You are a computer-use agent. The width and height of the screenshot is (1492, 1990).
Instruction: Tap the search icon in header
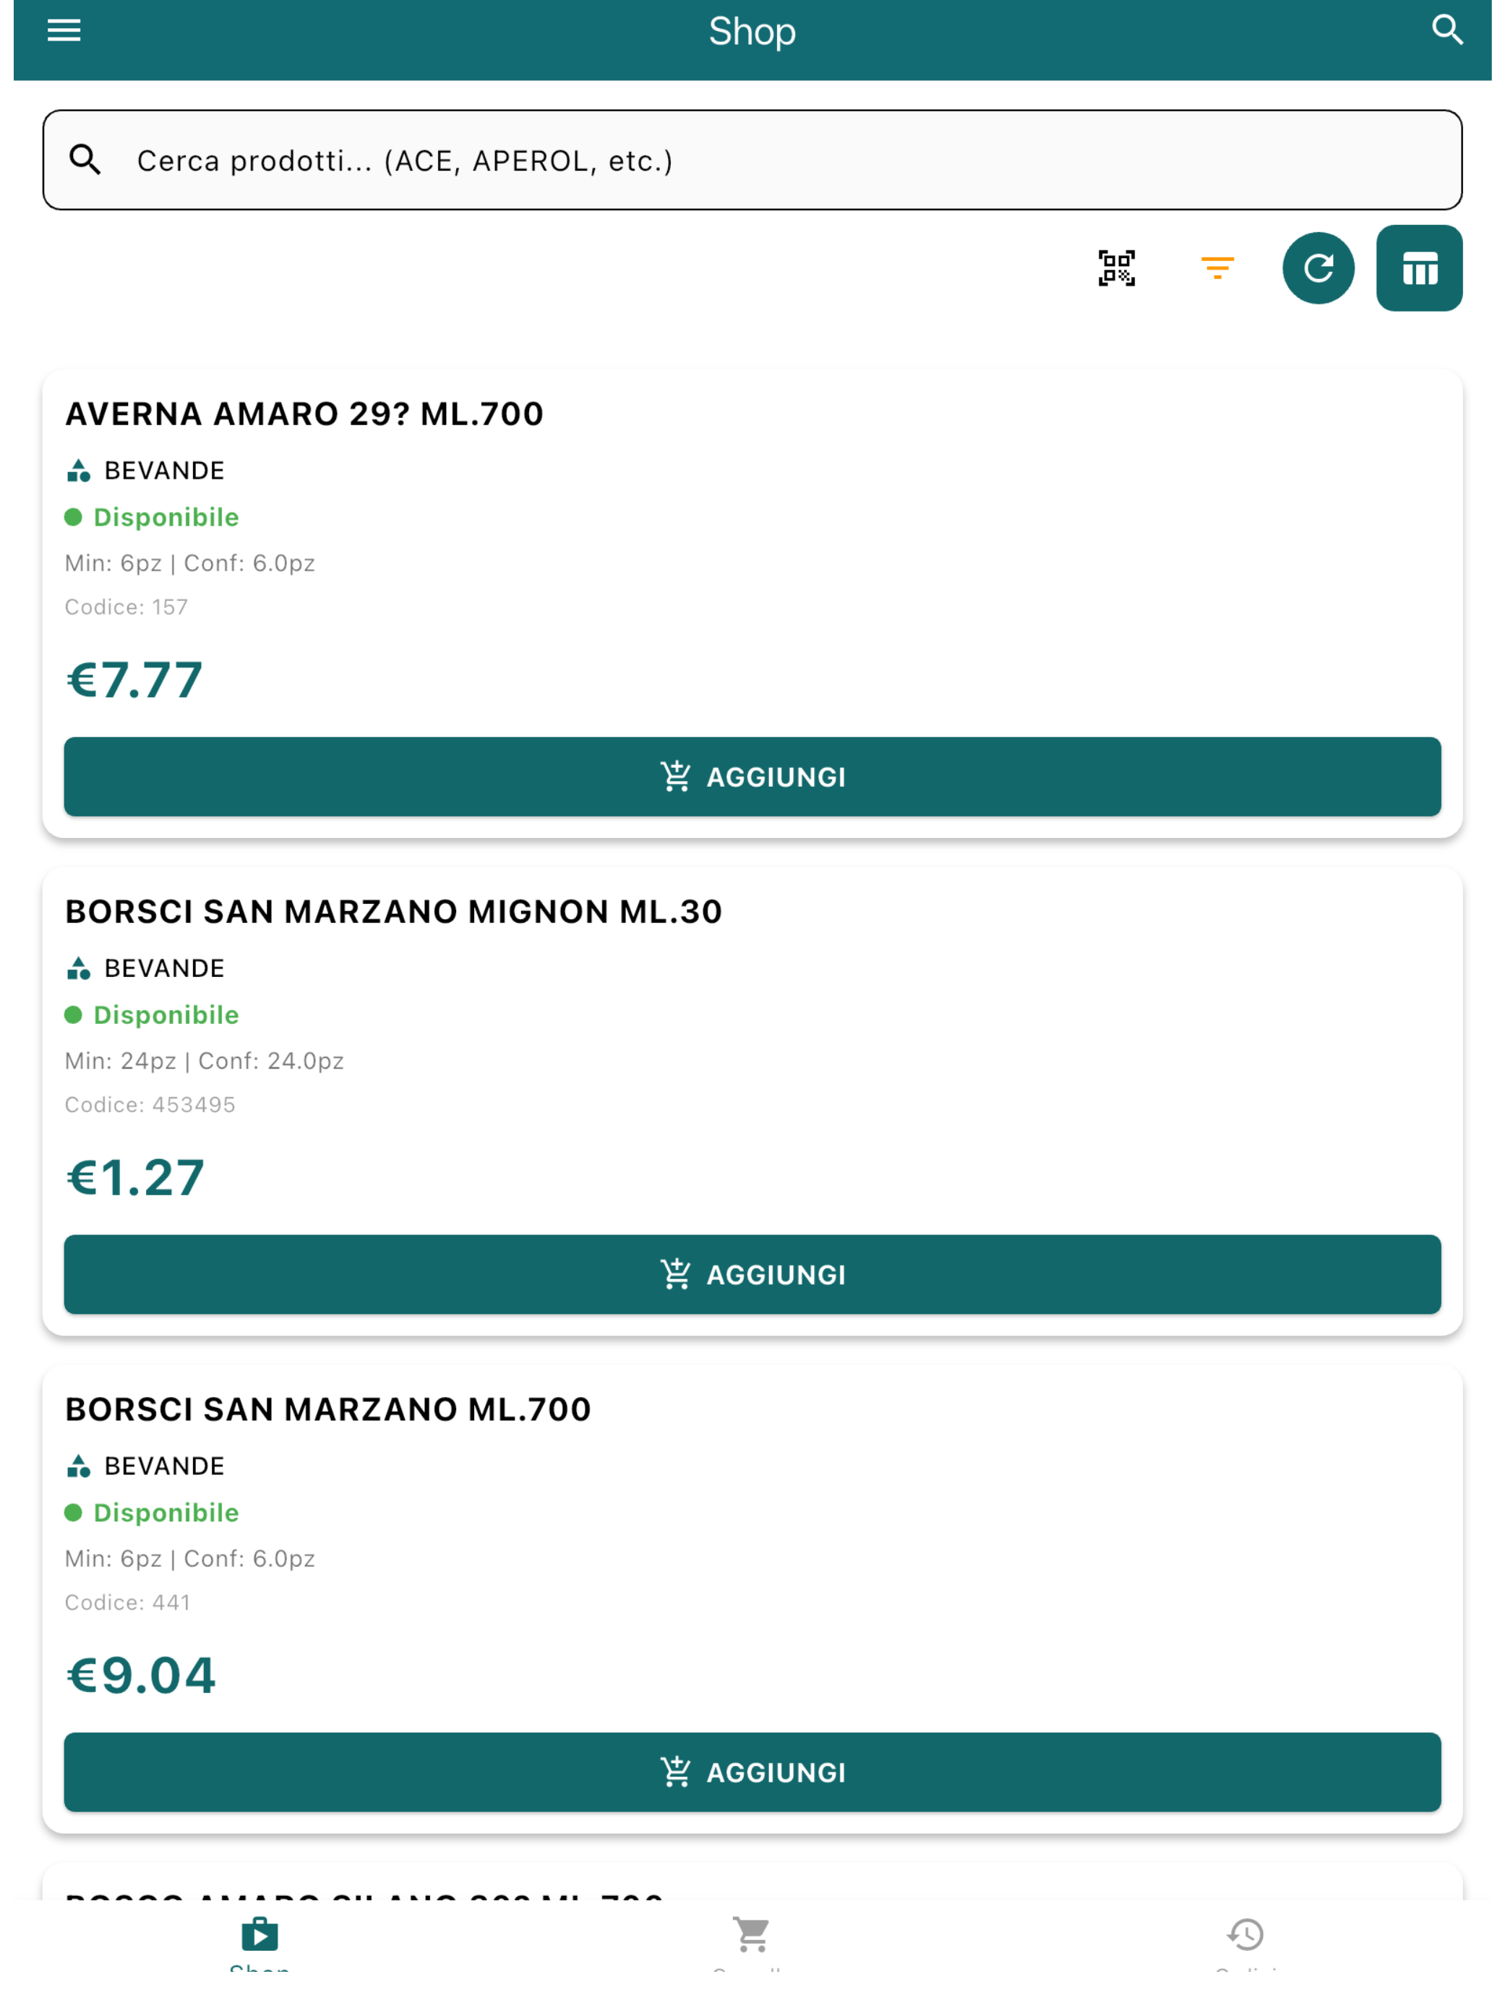1446,30
